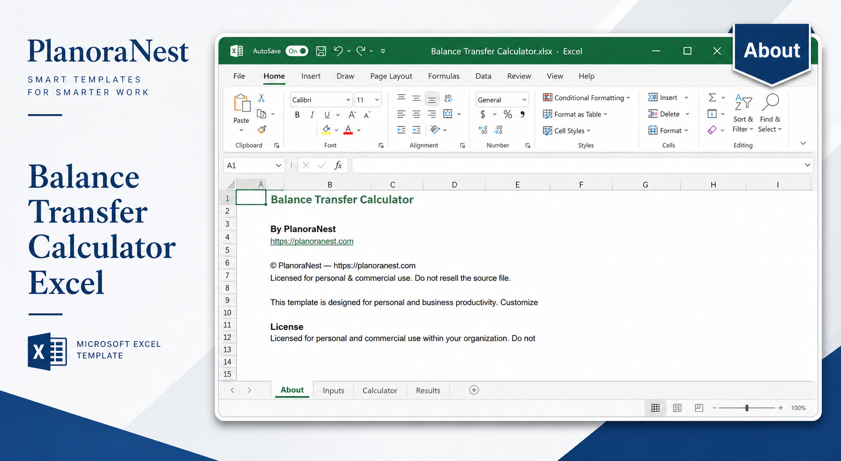The height and width of the screenshot is (461, 841).
Task: Click the new sheet plus icon
Action: [x=474, y=390]
